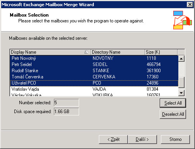Cancel the wizard with Storno
The height and width of the screenshot is (149, 195).
coord(175,139)
